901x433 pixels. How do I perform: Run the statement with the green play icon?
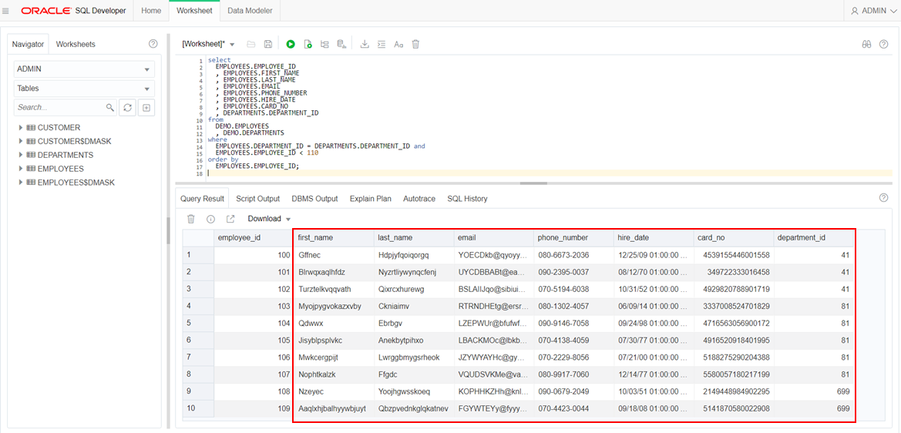291,44
